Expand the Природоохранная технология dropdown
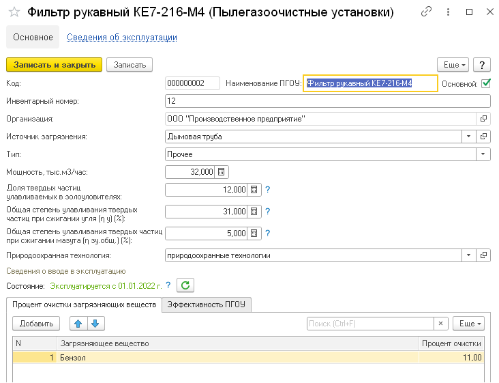The image size is (499, 383). 468,255
